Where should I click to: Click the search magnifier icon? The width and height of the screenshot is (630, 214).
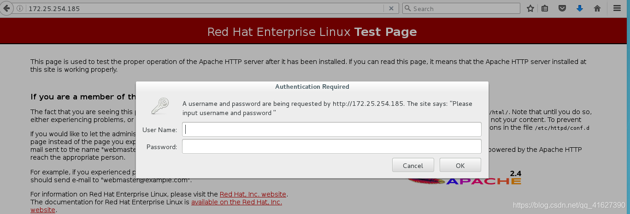coord(408,8)
